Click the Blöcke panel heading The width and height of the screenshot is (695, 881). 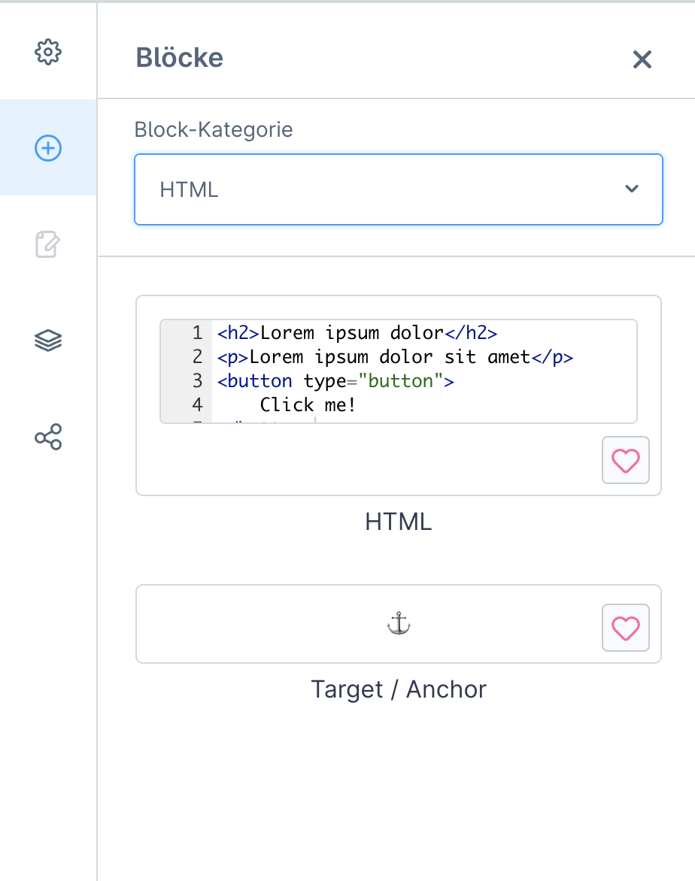click(179, 57)
